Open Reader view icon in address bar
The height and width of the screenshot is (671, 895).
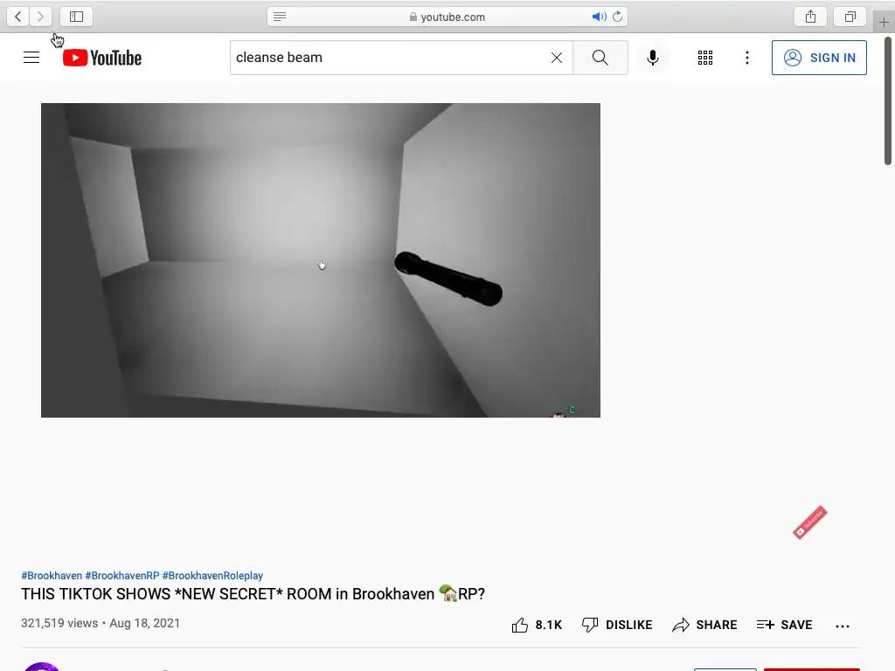click(x=280, y=17)
